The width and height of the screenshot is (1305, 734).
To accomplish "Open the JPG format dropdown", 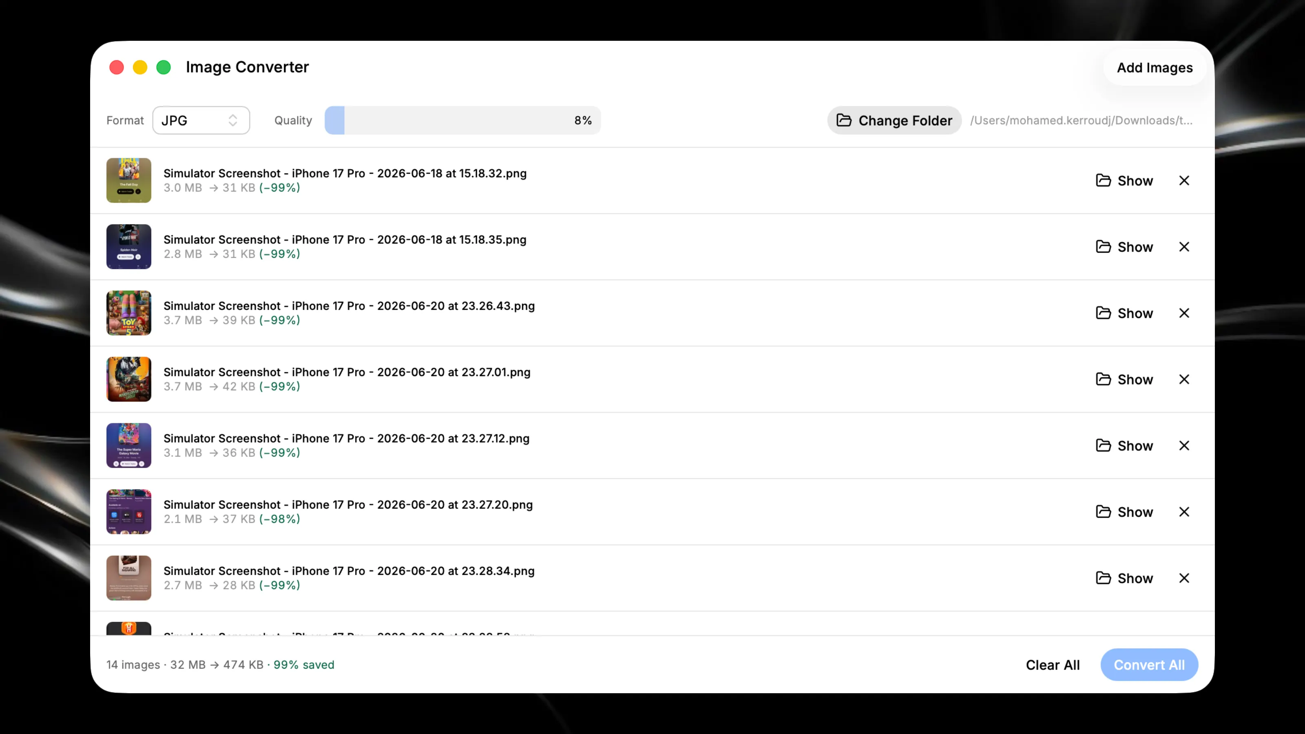I will point(201,120).
